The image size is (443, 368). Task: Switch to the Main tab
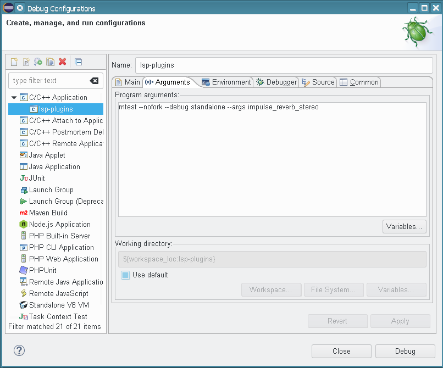pos(127,82)
